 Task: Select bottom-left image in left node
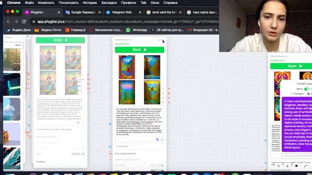click(x=48, y=83)
